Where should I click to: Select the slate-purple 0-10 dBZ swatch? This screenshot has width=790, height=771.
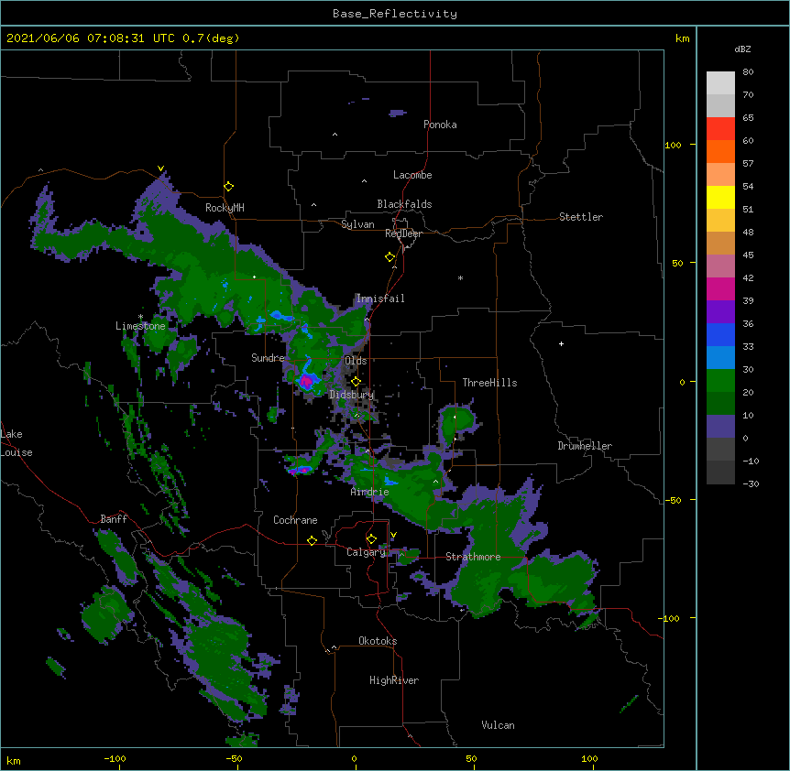click(x=720, y=427)
